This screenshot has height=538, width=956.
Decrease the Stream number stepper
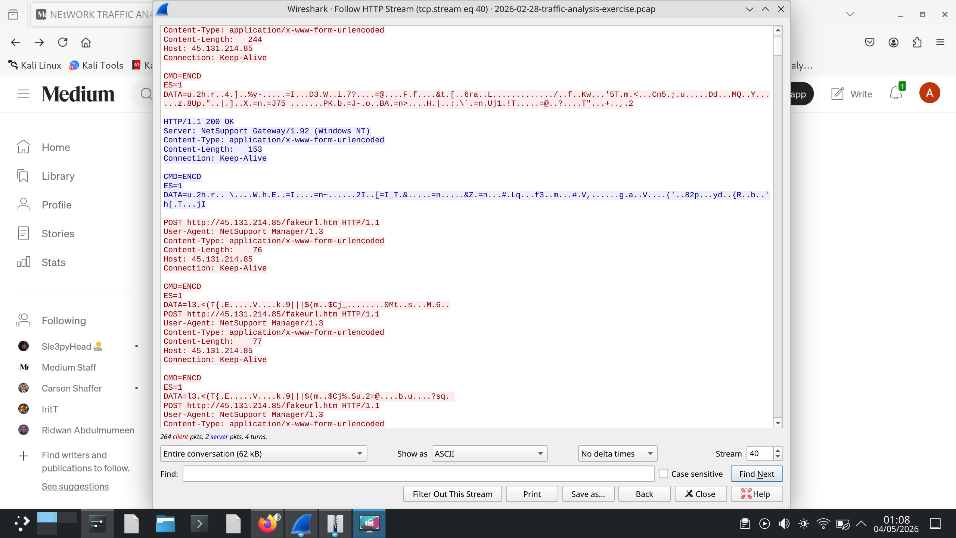click(778, 457)
